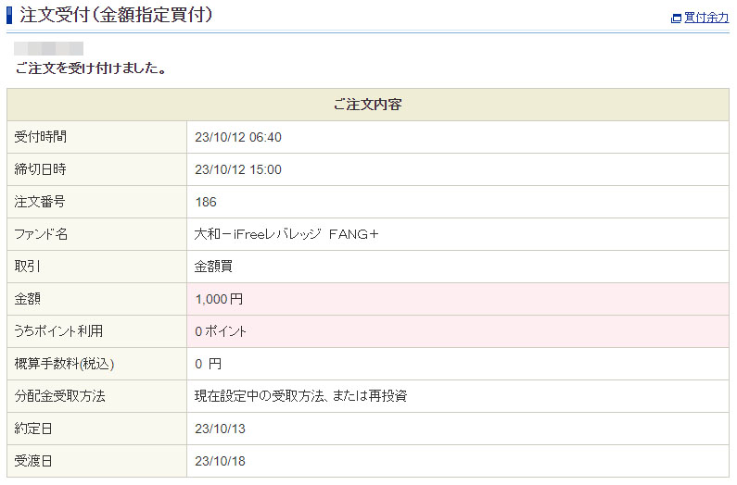This screenshot has width=737, height=485.
Task: Click the 分配金受取方法 value text
Action: click(301, 396)
